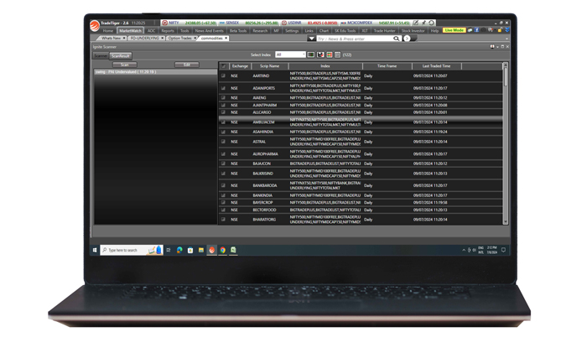Switch to the Scanner tab
Viewport: 587px width, 337px height.
tap(101, 56)
